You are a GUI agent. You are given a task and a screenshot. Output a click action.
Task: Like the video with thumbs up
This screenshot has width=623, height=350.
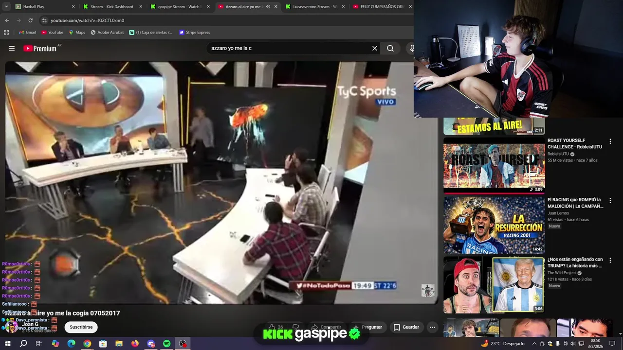pyautogui.click(x=275, y=327)
